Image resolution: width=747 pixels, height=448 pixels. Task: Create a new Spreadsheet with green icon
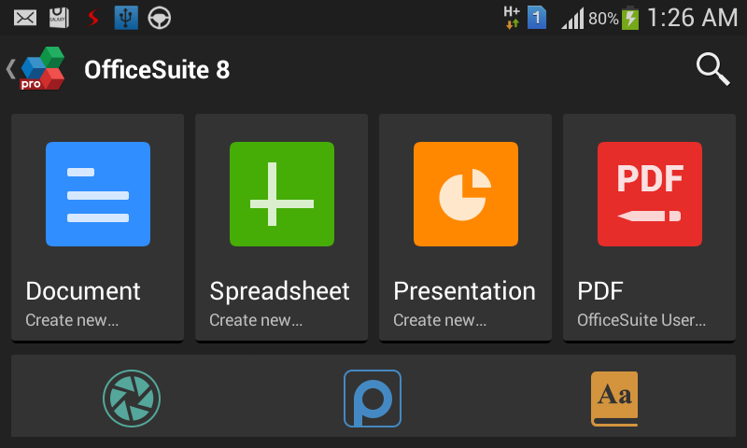coord(282,194)
